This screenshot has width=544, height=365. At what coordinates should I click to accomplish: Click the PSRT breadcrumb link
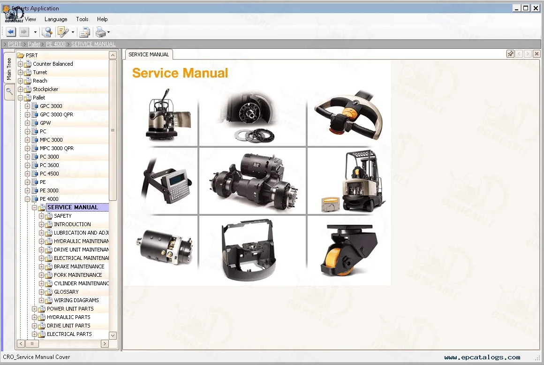tap(15, 44)
